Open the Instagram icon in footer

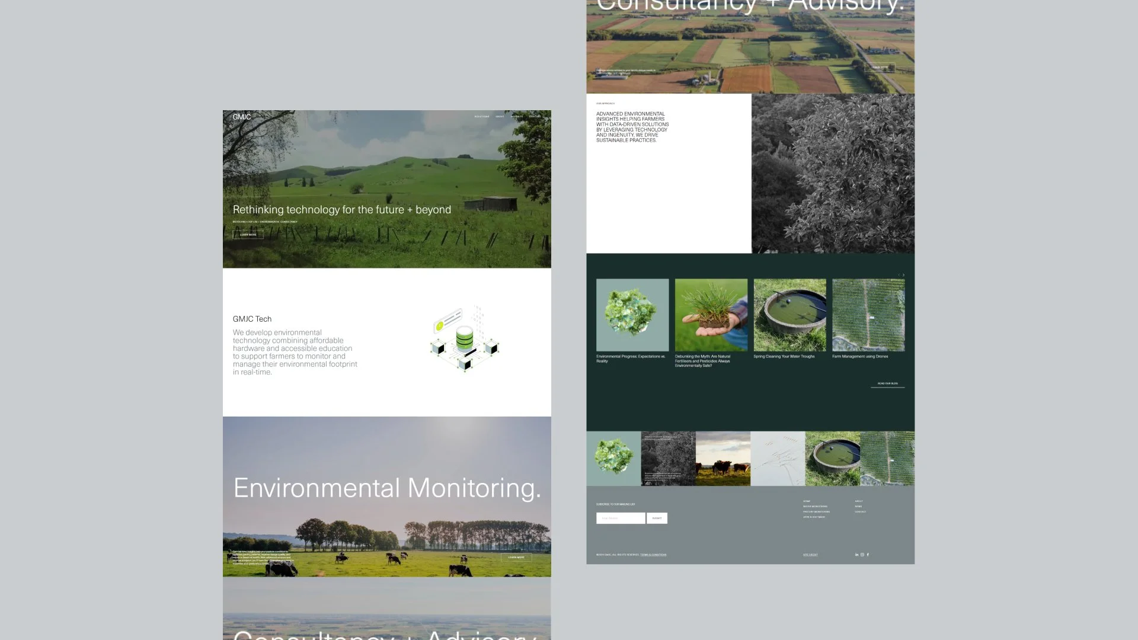(x=862, y=555)
